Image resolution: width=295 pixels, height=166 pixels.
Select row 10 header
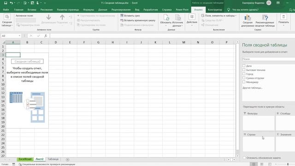[3, 84]
